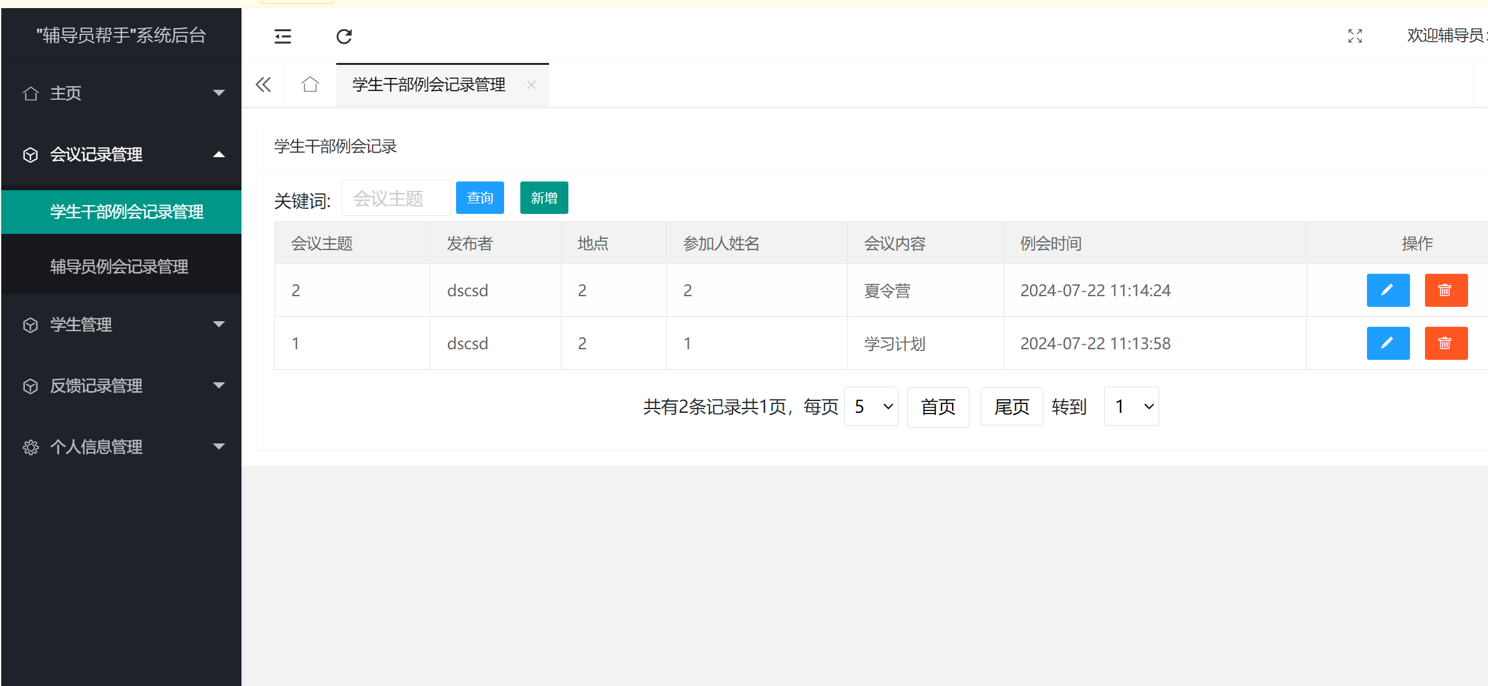
Task: Open the 转到 page number dropdown
Action: (1131, 407)
